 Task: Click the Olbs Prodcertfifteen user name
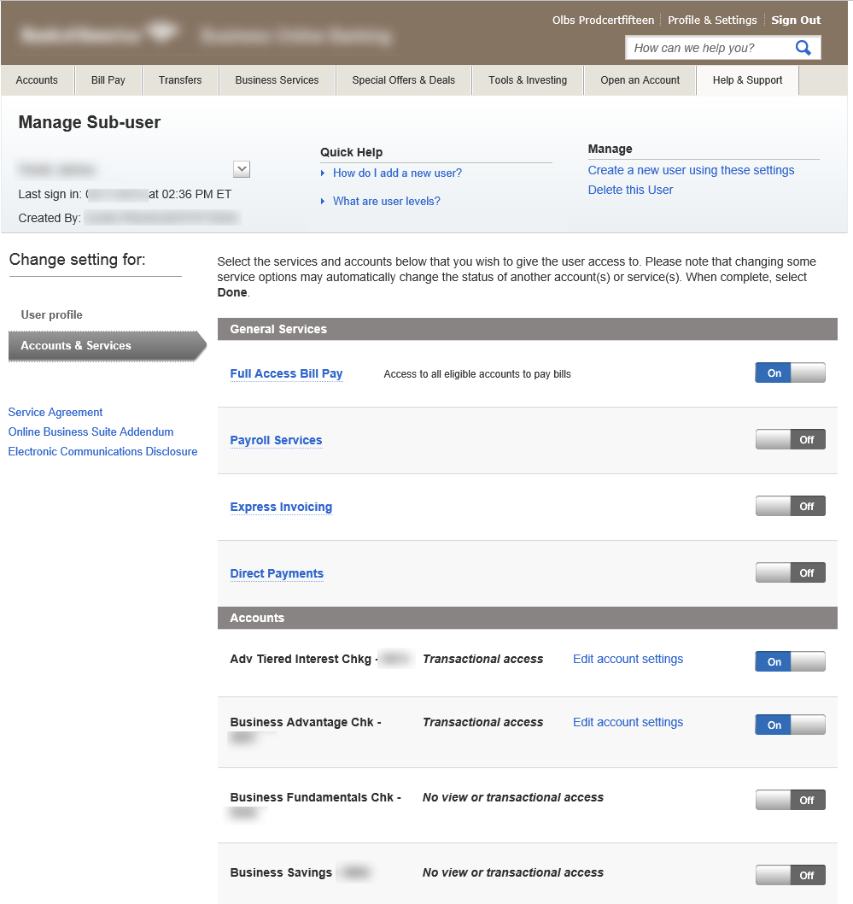[x=603, y=21]
